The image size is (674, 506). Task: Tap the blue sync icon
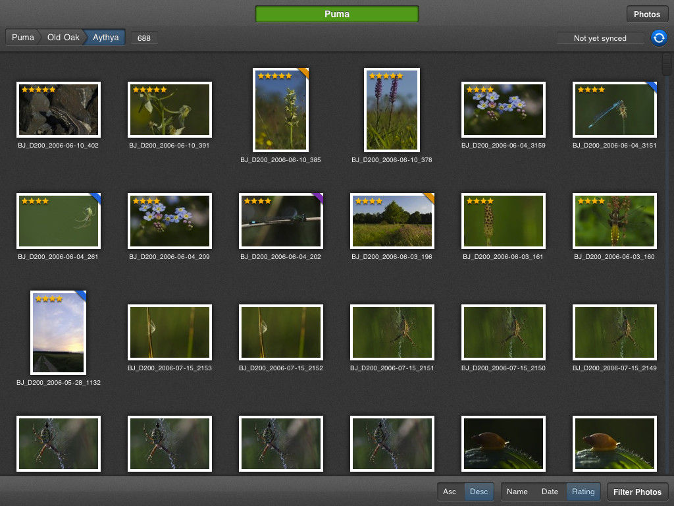click(658, 38)
